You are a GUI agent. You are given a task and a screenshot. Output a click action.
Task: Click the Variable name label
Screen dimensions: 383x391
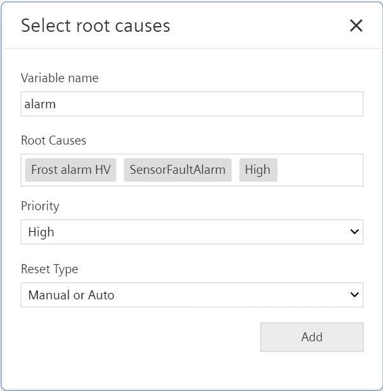pyautogui.click(x=60, y=78)
